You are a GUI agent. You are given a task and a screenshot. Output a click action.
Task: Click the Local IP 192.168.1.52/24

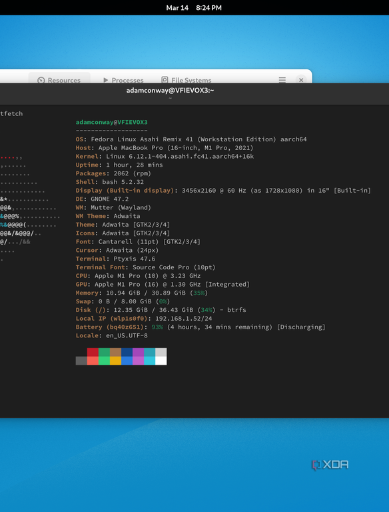click(184, 318)
